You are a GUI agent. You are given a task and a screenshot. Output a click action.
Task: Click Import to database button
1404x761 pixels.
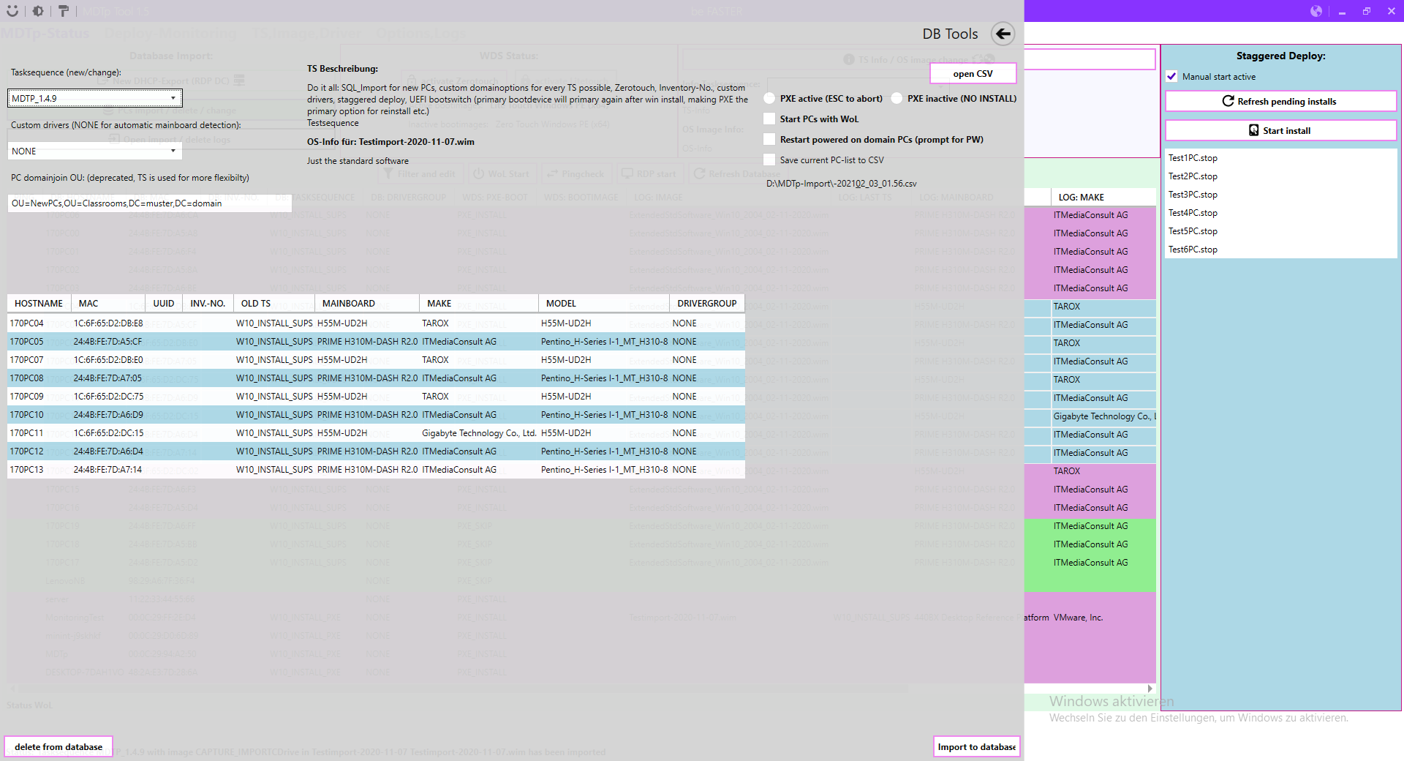[976, 746]
